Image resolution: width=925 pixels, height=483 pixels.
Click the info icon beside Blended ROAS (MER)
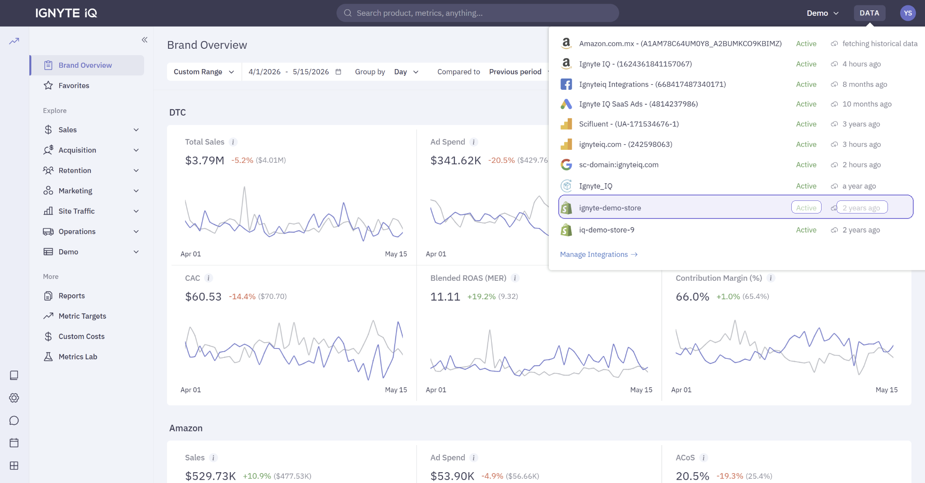[515, 278]
